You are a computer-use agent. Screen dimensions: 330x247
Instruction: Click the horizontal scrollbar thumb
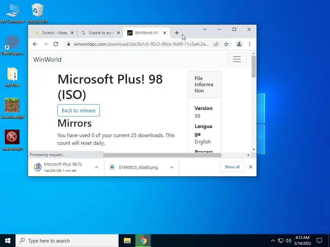162,155
